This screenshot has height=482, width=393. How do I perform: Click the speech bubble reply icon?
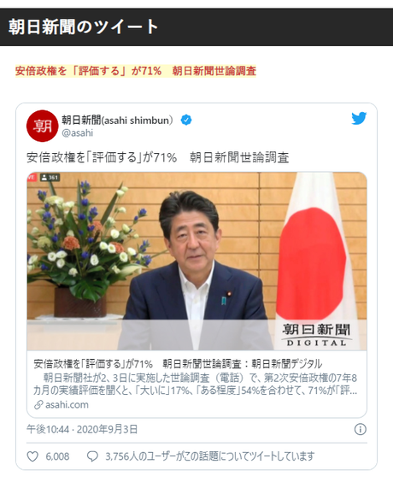(92, 456)
